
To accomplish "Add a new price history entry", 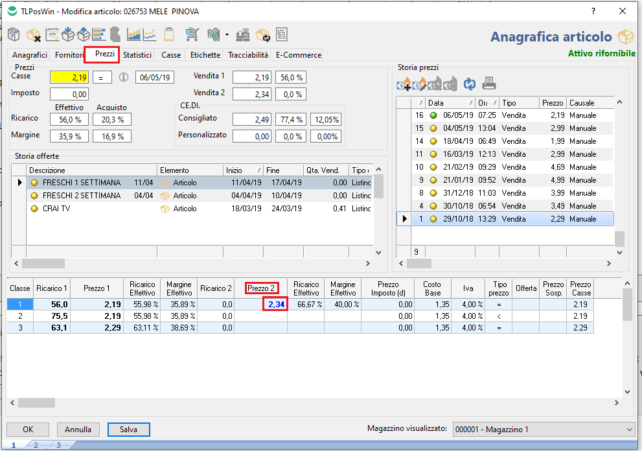I will pyautogui.click(x=404, y=84).
